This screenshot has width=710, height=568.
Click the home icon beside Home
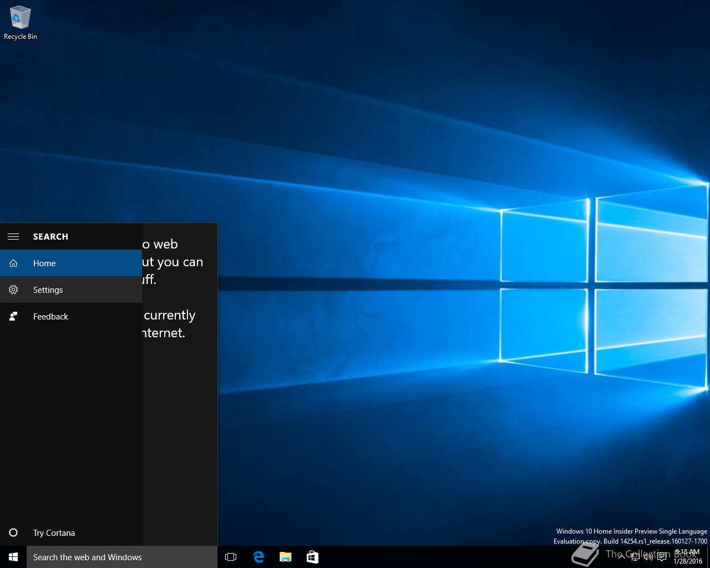[x=13, y=263]
